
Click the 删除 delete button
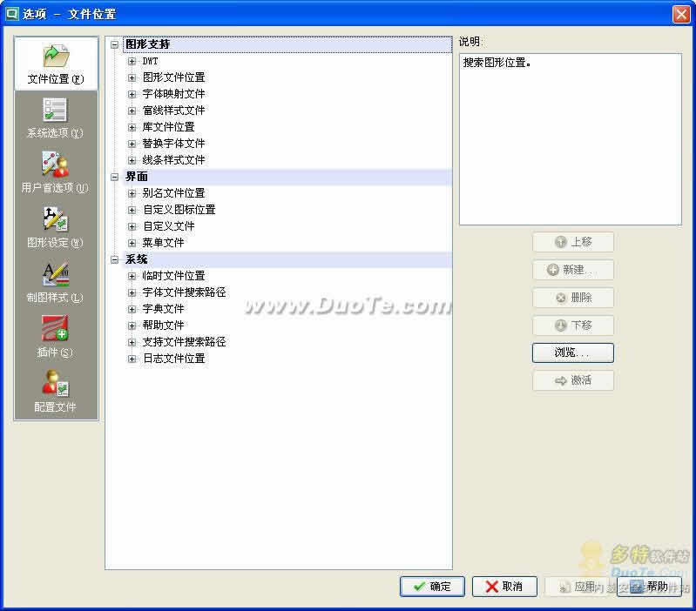pos(573,298)
